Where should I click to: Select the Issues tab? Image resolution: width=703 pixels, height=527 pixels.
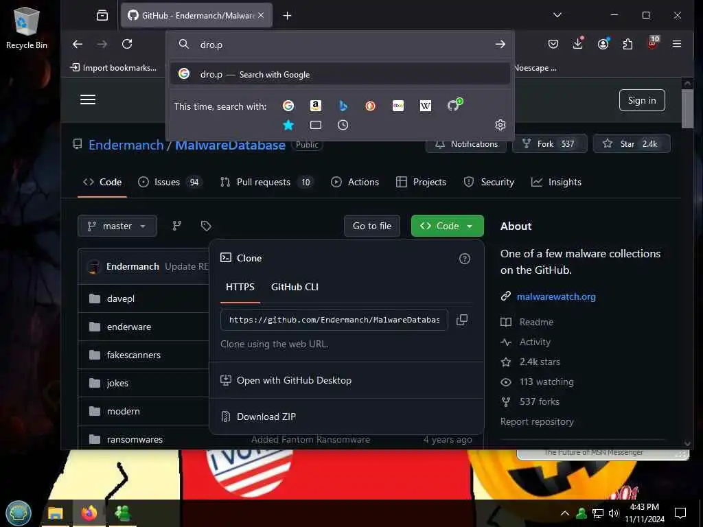[170, 182]
